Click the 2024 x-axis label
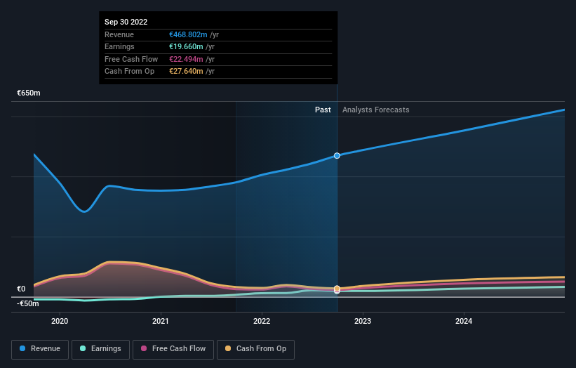This screenshot has height=368, width=576. 464,322
